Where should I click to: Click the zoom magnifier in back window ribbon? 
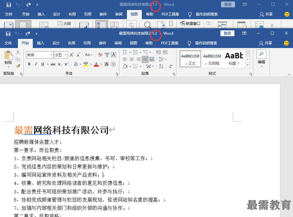pos(148,25)
